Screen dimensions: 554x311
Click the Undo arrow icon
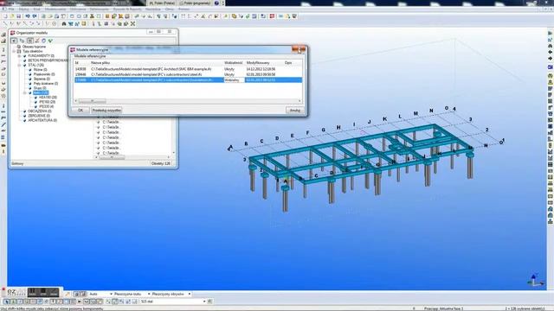tap(28, 16)
